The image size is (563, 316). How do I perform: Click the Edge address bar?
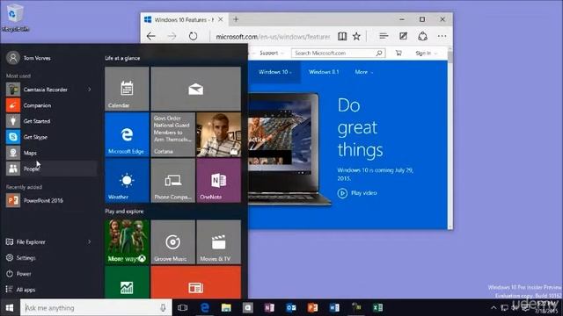pos(272,37)
